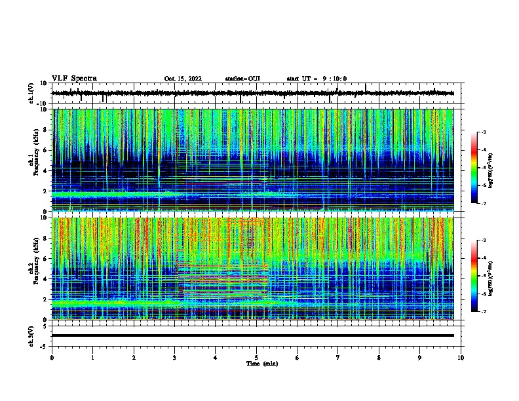Click the "-4" label on ch.2 colorbar
Viewport: 519px width, 401px height.
coord(483,258)
